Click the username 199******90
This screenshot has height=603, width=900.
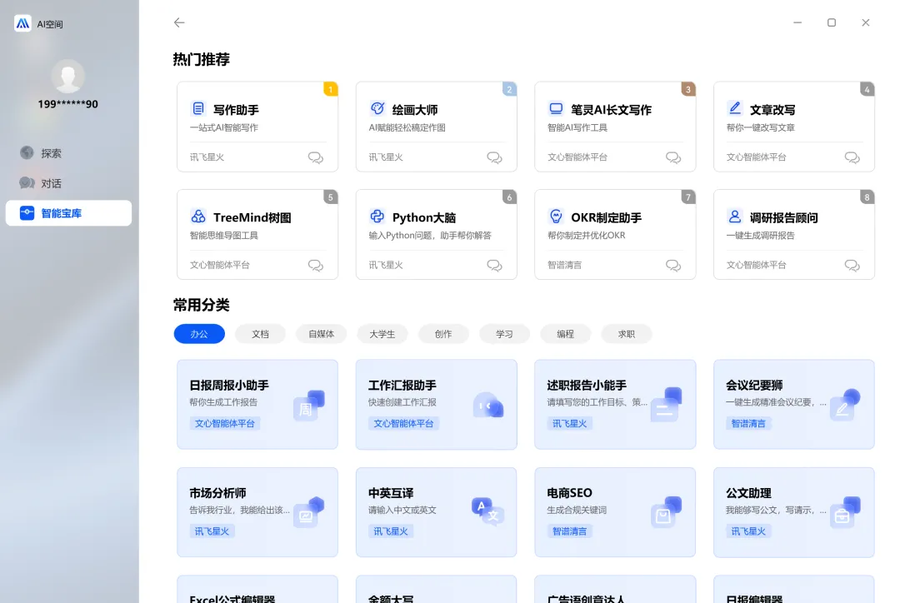pyautogui.click(x=67, y=104)
